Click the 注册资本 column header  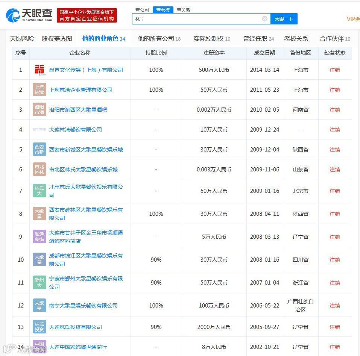click(214, 53)
